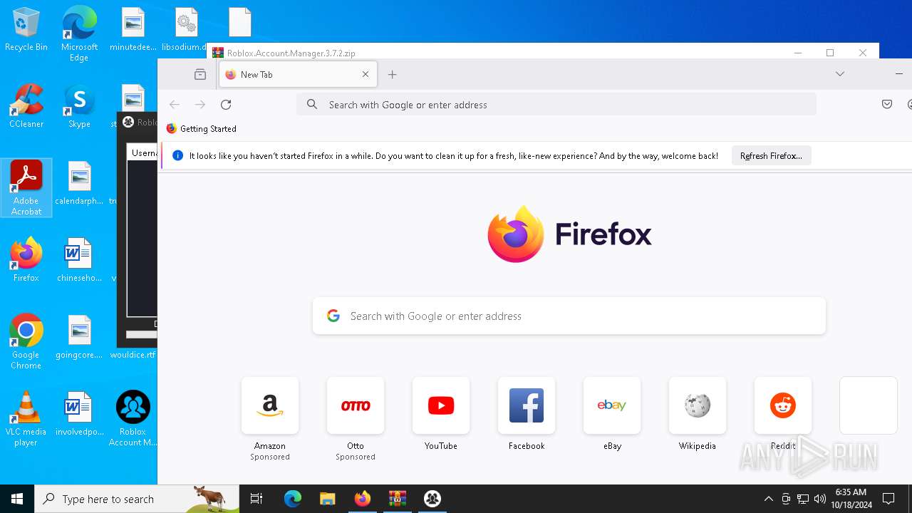912x513 pixels.
Task: Select chineseho Word document on desktop
Action: [79, 260]
